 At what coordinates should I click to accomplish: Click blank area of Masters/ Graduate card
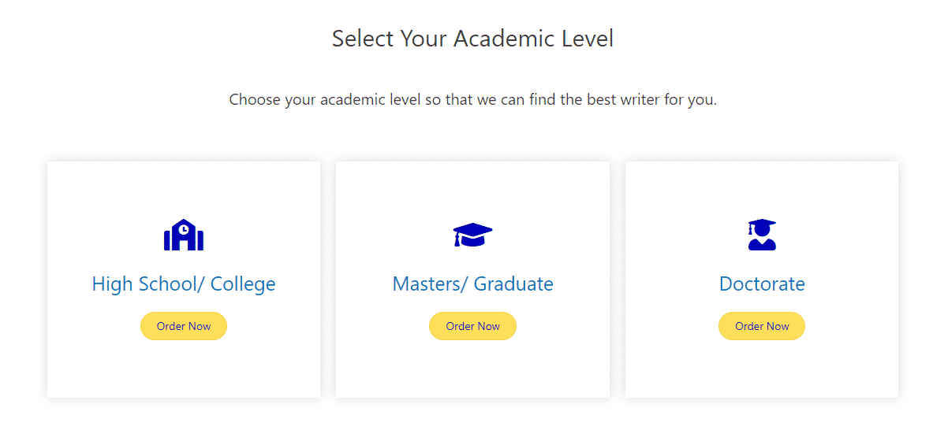473,369
